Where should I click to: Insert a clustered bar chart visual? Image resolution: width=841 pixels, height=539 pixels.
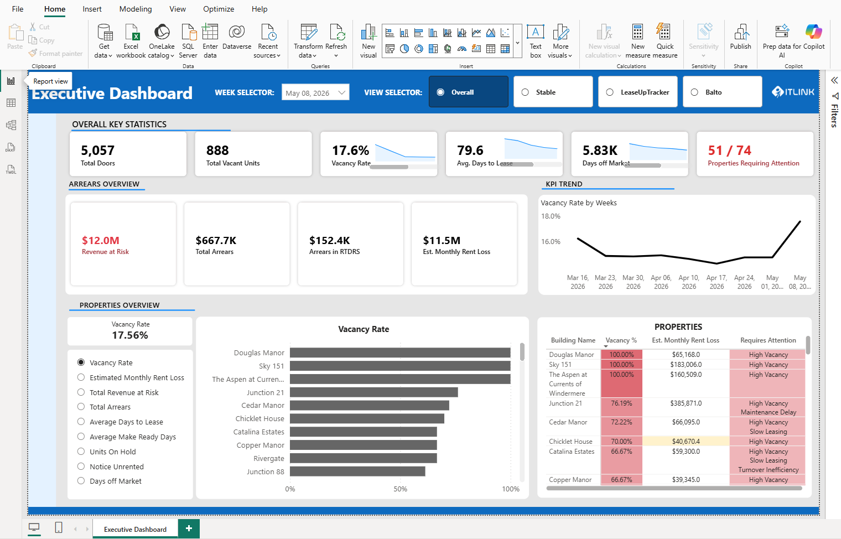pyautogui.click(x=419, y=33)
